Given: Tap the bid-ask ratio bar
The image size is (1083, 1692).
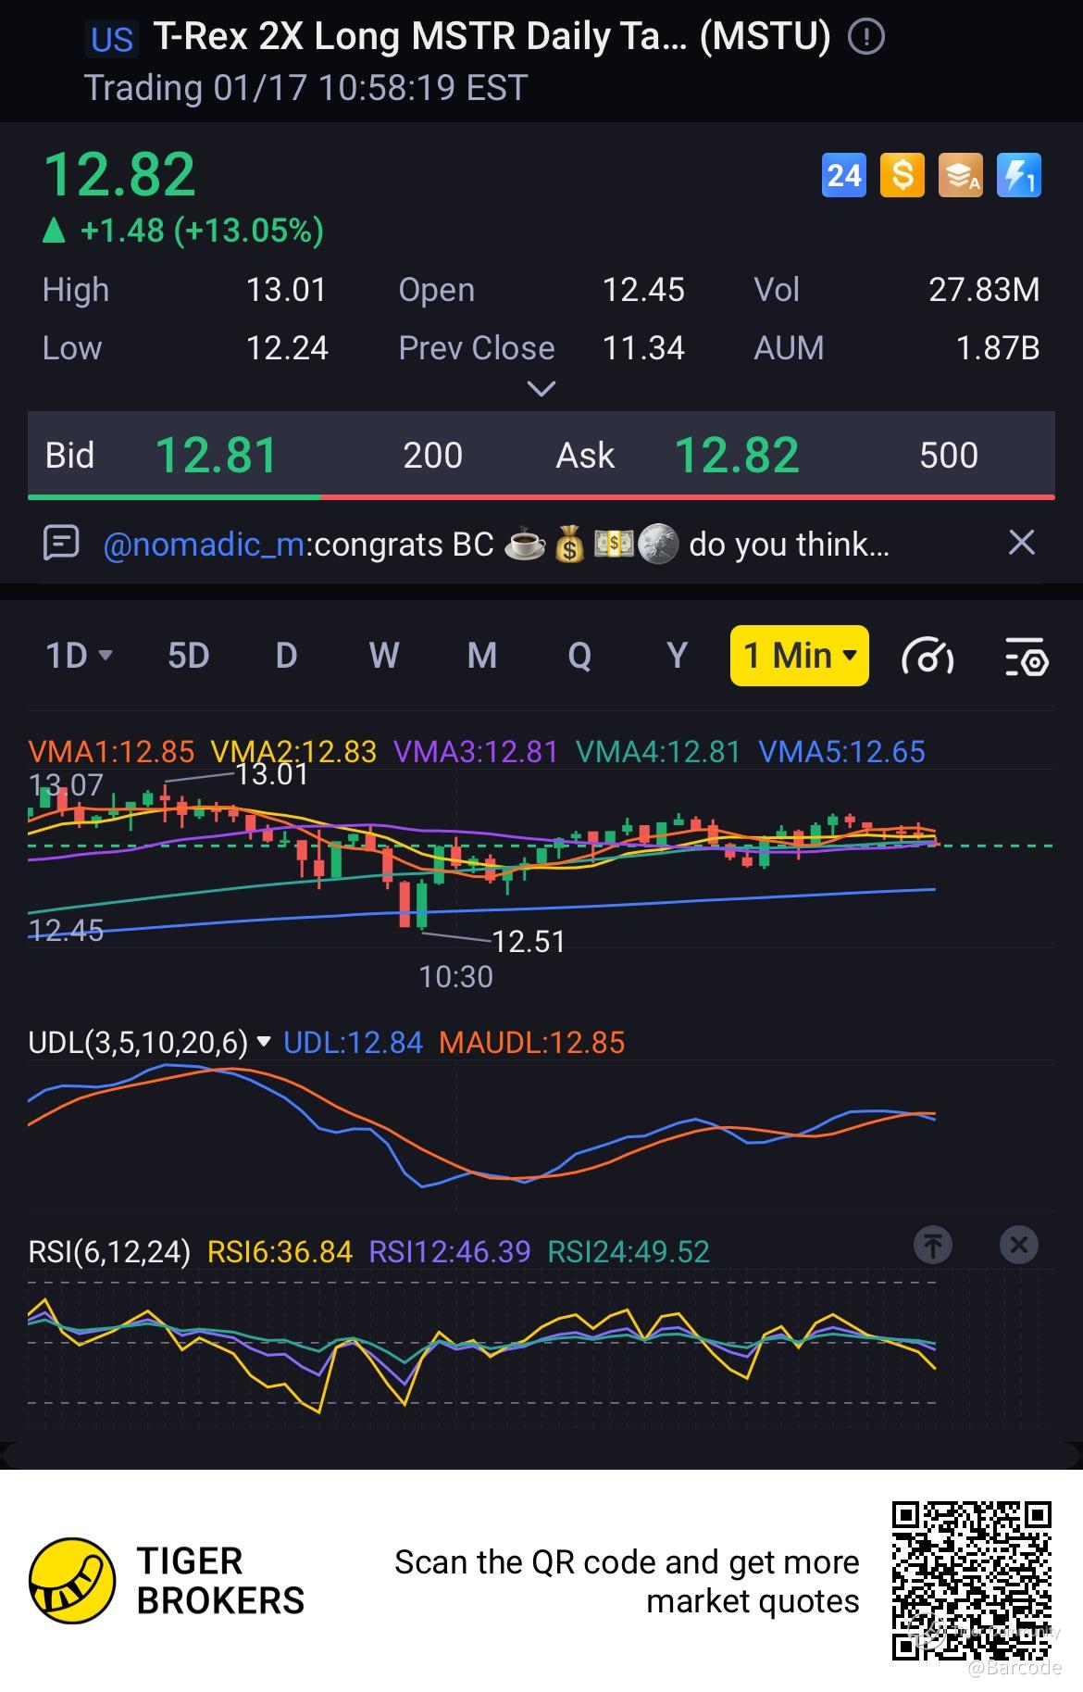Looking at the screenshot, I should [541, 497].
